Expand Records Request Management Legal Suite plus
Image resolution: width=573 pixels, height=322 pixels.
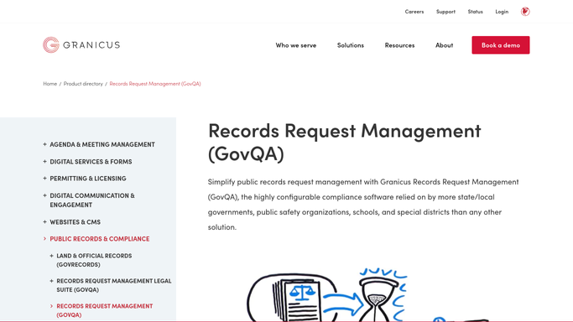tap(51, 281)
